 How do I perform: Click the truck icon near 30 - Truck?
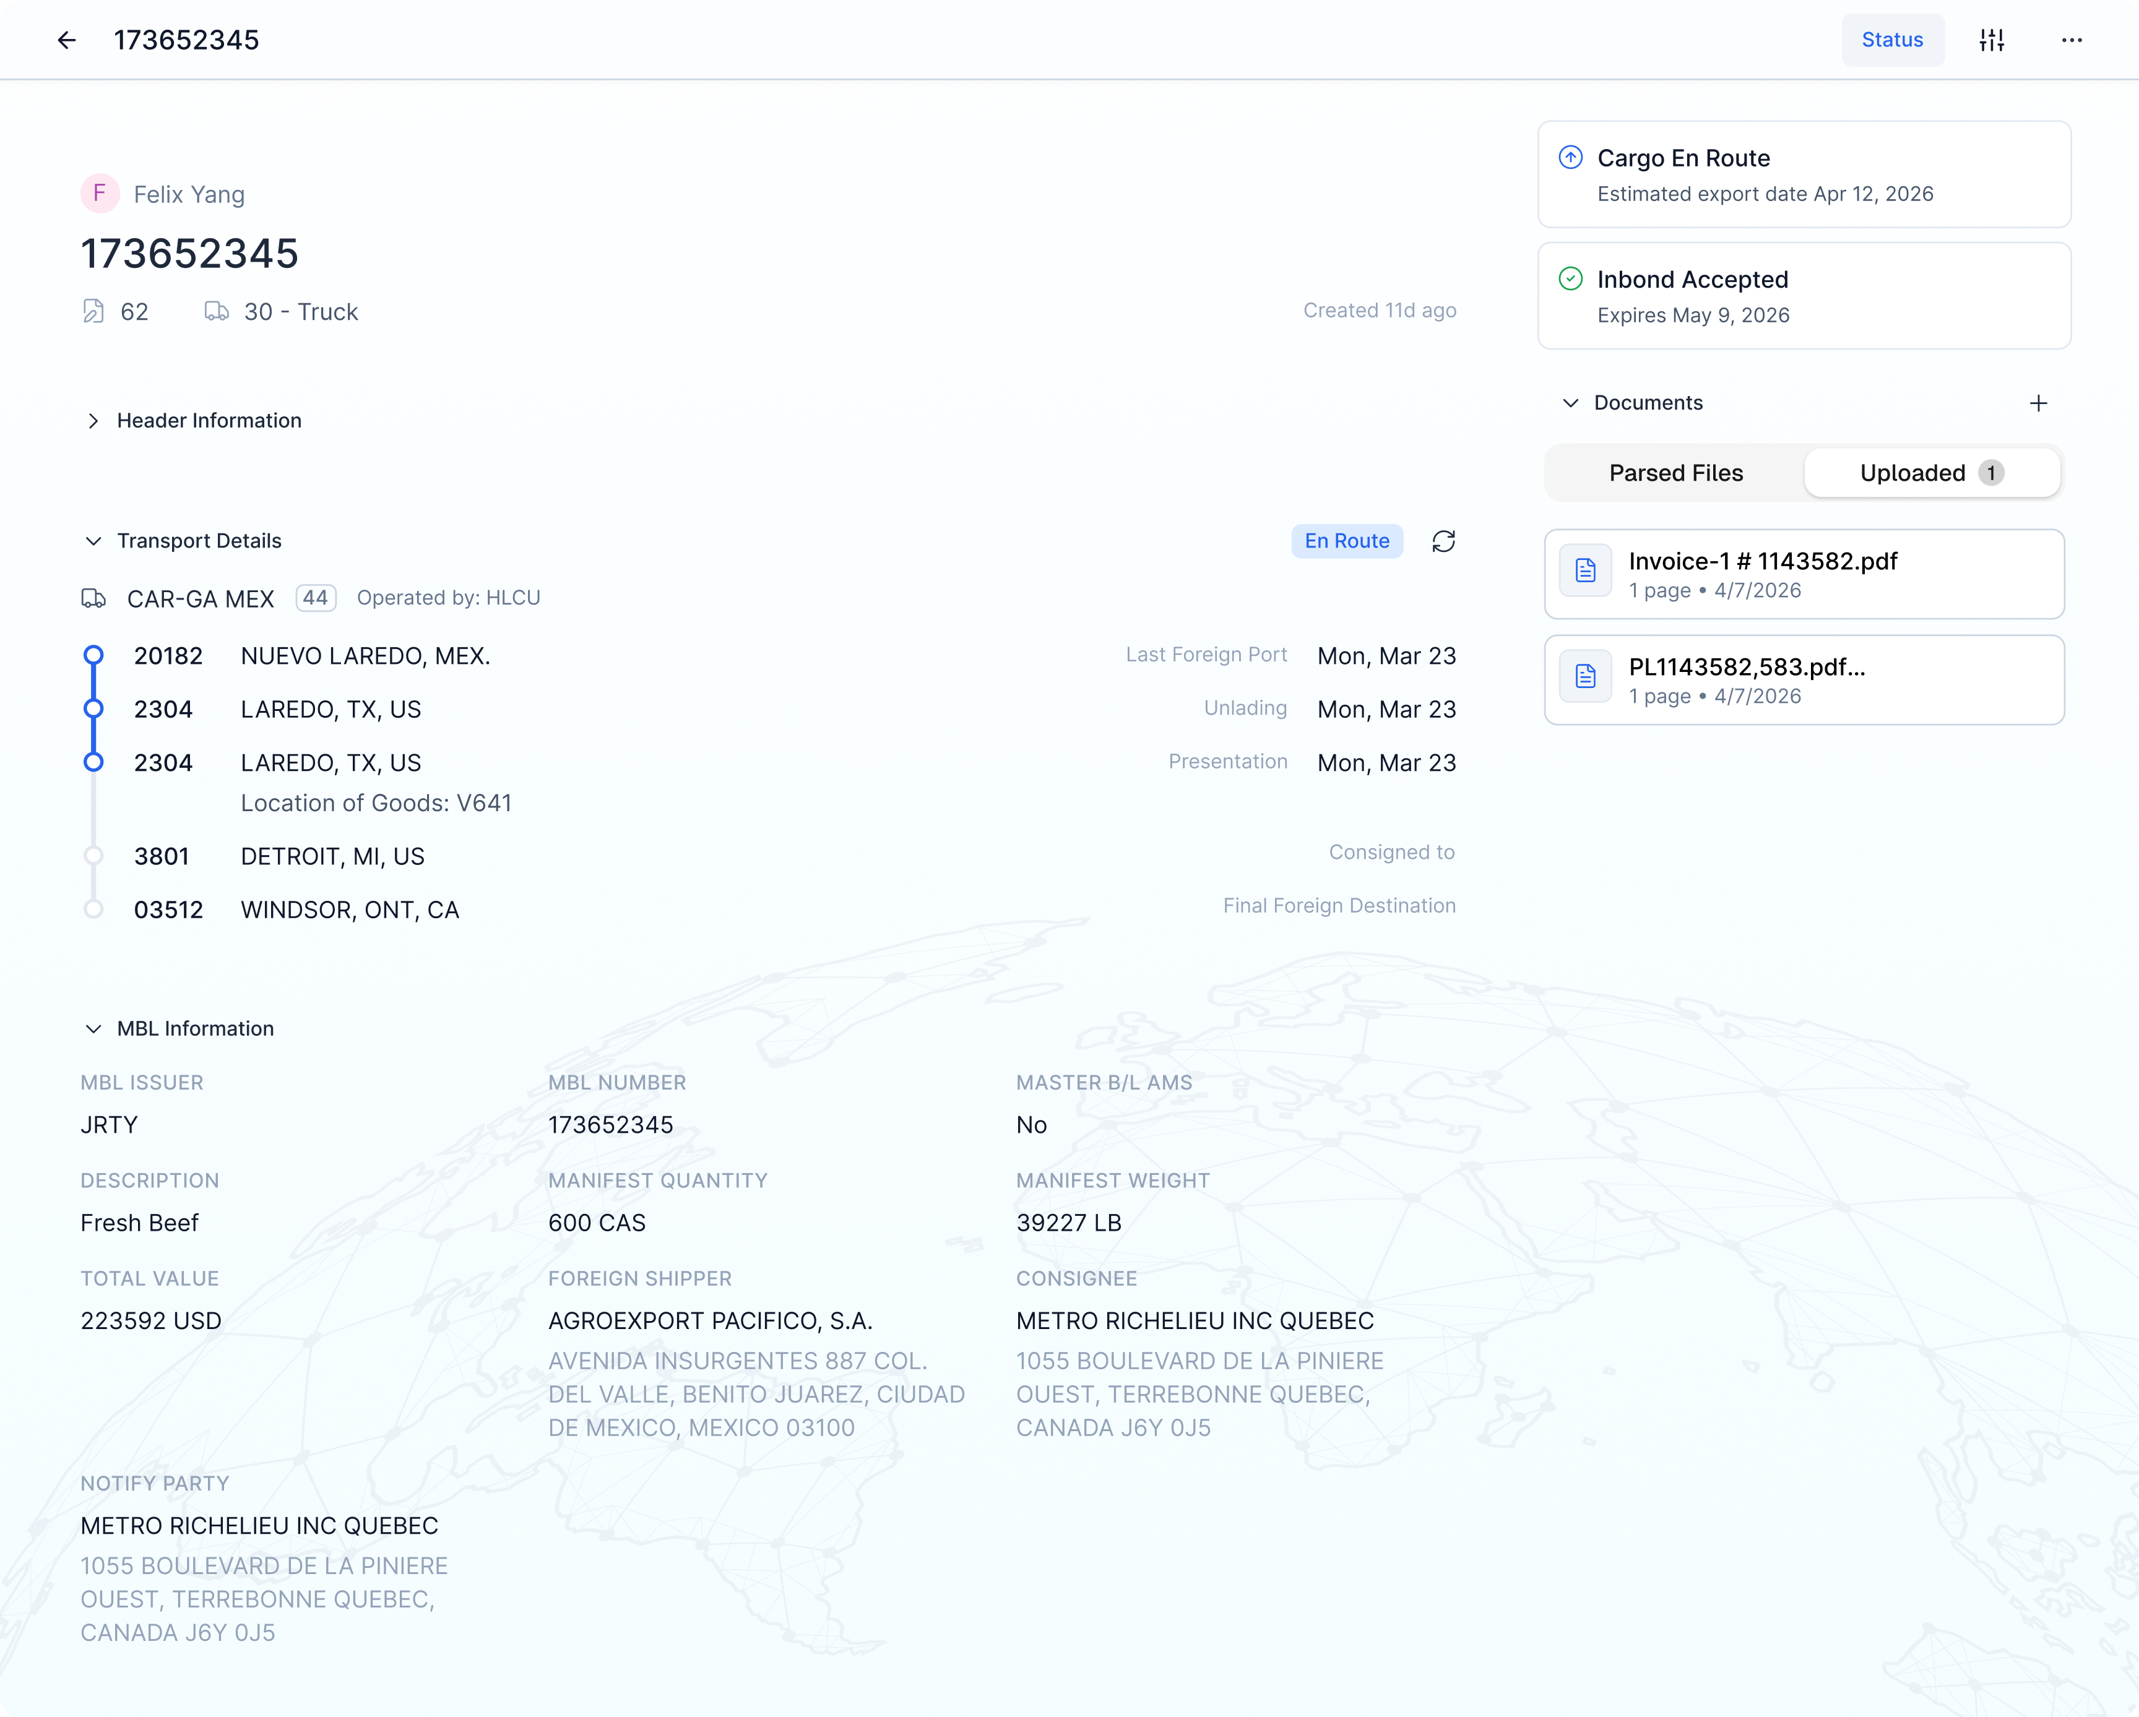[216, 311]
